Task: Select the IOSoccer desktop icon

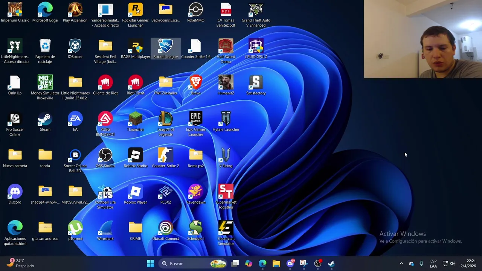Action: (75, 49)
